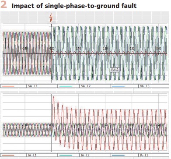Viewport: 171px width, 159px height.
Task: Select the IA - L2 legend label
Action: (85, 155)
